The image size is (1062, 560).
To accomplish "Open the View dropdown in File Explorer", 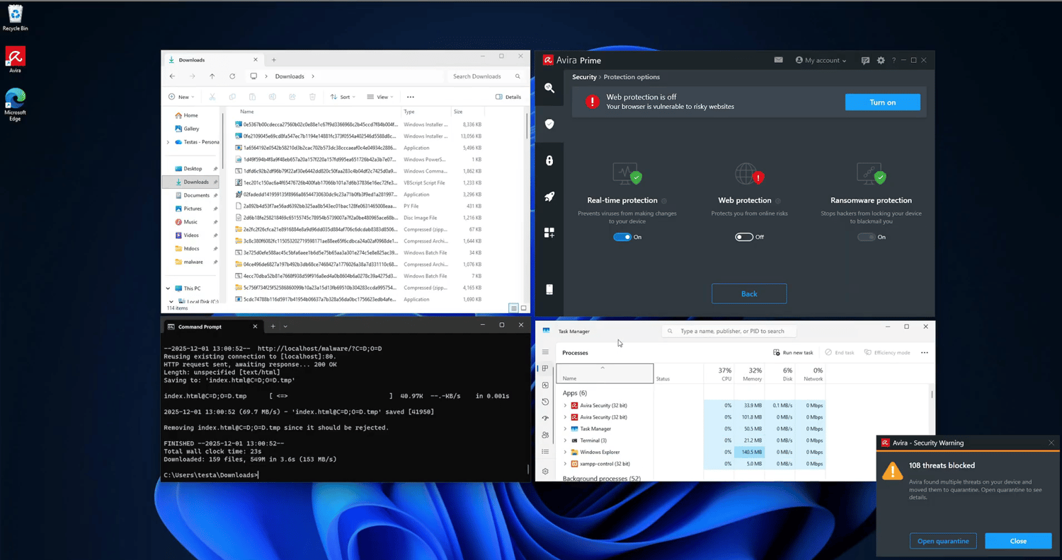I will point(381,97).
